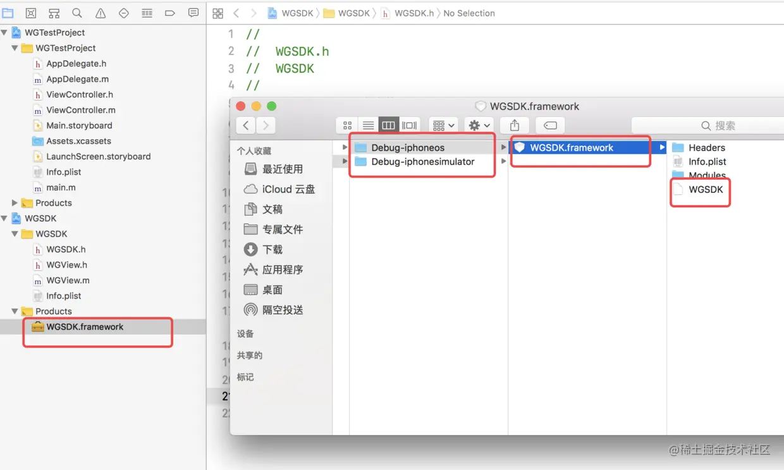Go back in Xcode editor history
784x470 pixels.
click(x=236, y=13)
